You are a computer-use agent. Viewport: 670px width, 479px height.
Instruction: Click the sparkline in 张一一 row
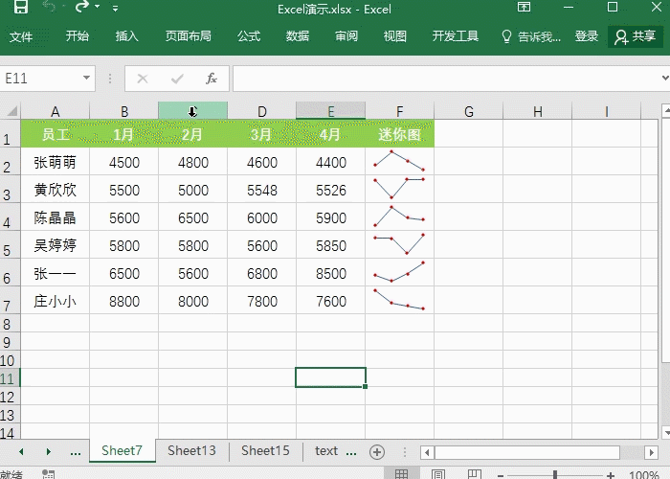pos(399,272)
